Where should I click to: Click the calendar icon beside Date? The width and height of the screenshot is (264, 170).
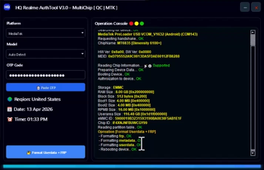click(10, 109)
